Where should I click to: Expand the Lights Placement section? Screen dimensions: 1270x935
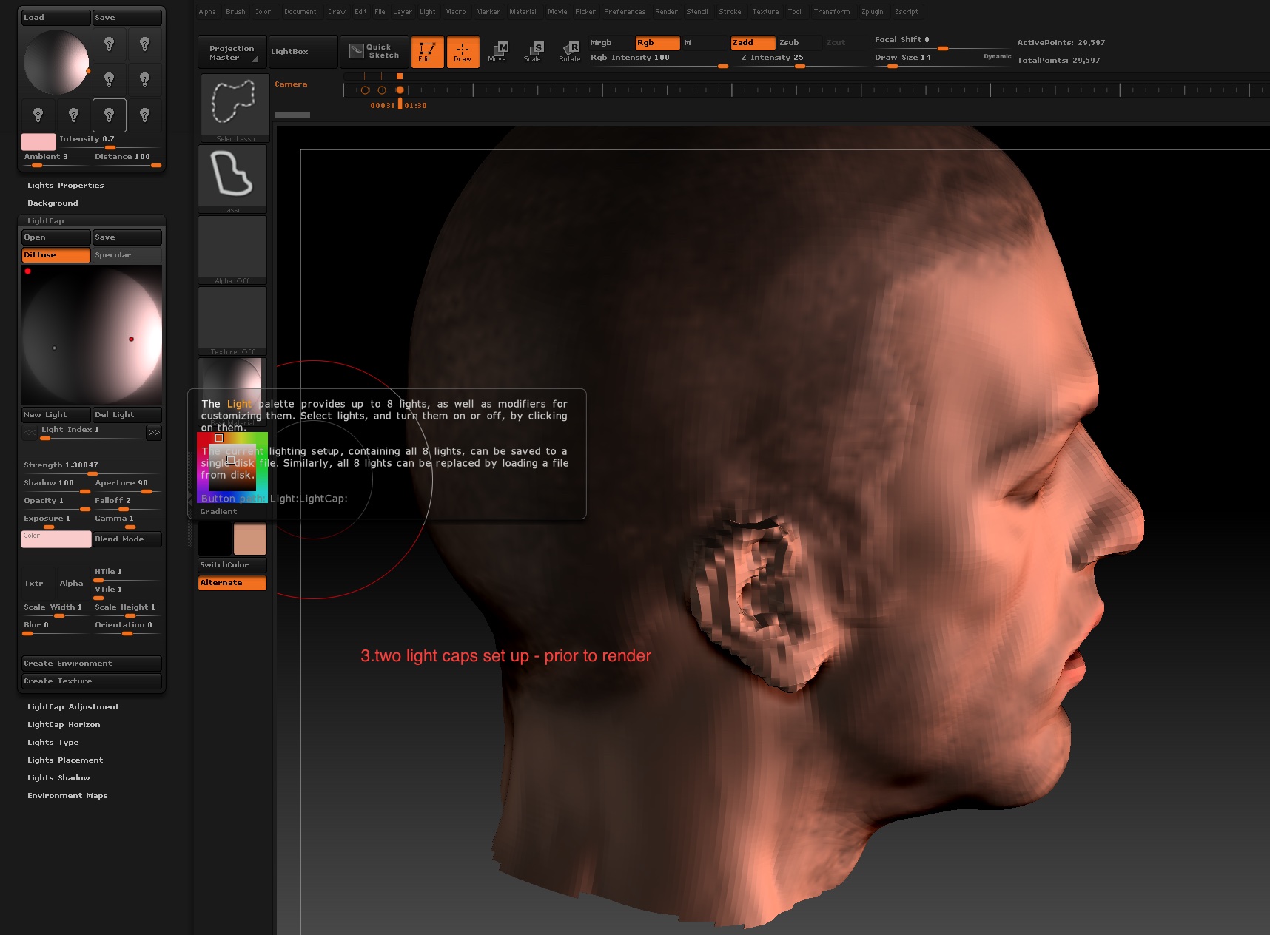click(x=65, y=760)
